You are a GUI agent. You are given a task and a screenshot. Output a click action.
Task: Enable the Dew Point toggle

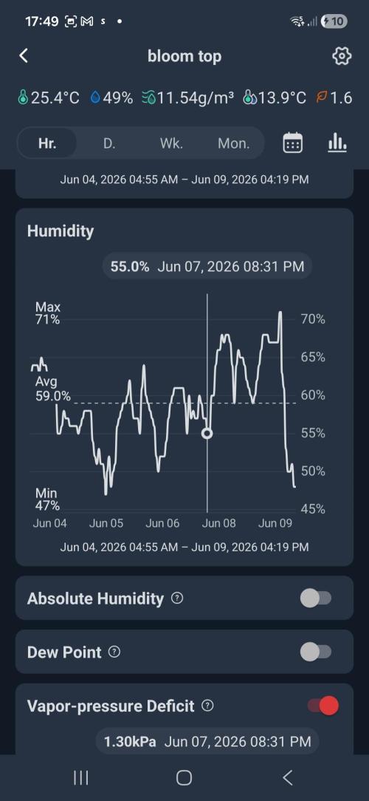point(315,652)
